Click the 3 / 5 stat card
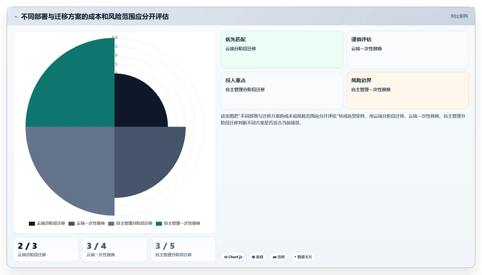This screenshot has height=275, width=482. (x=183, y=249)
